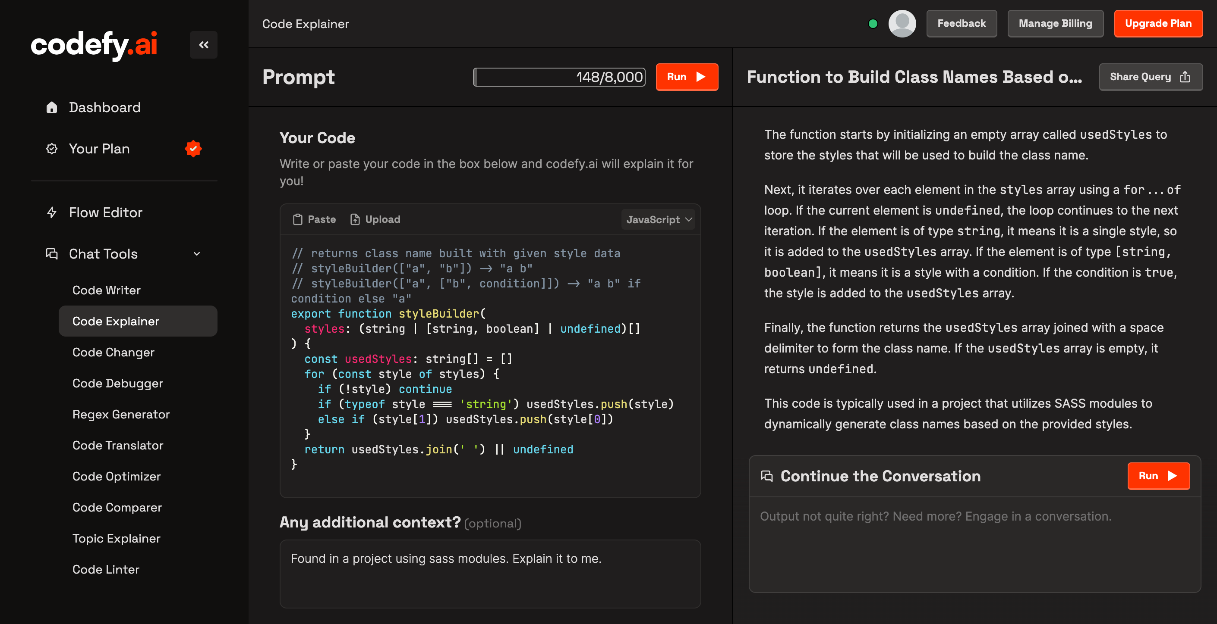
Task: Click the Prompt heading
Action: tap(299, 77)
